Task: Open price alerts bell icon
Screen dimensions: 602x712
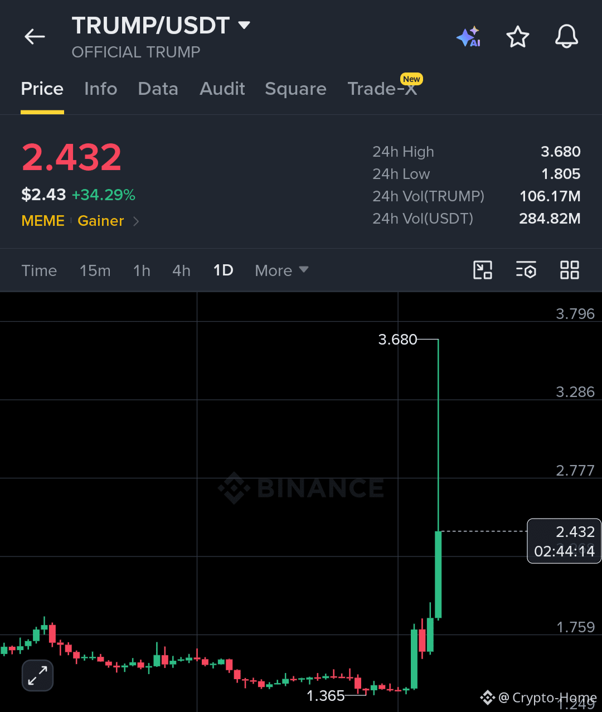Action: [x=566, y=37]
